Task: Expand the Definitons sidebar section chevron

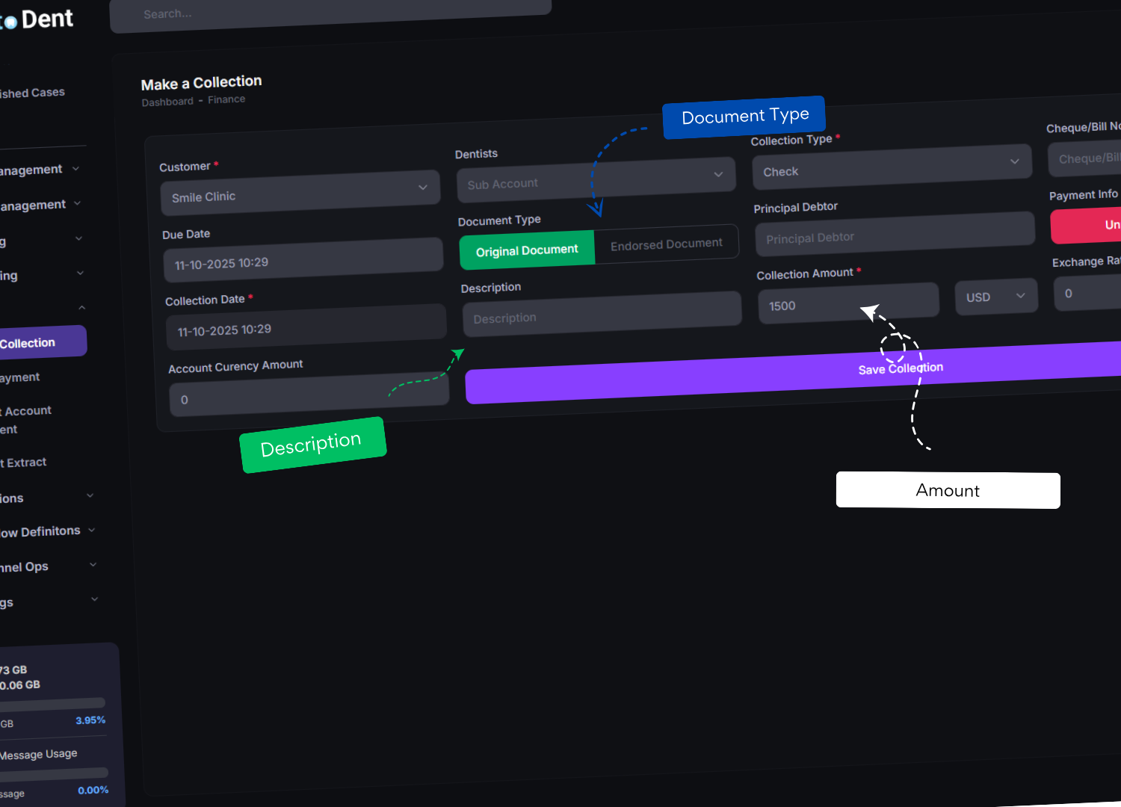Action: pos(92,530)
